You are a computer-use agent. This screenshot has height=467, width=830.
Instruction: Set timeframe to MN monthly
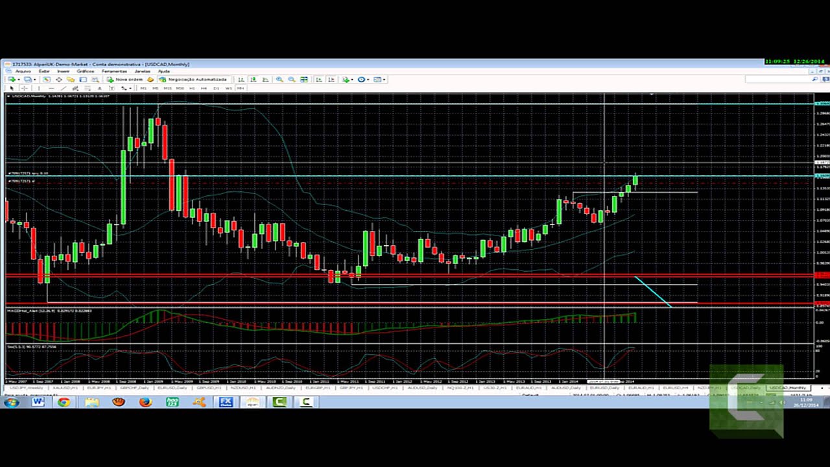click(240, 88)
